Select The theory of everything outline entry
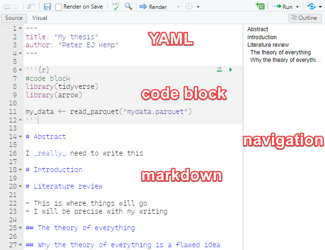Screen dimensions: 325x250 (281, 52)
